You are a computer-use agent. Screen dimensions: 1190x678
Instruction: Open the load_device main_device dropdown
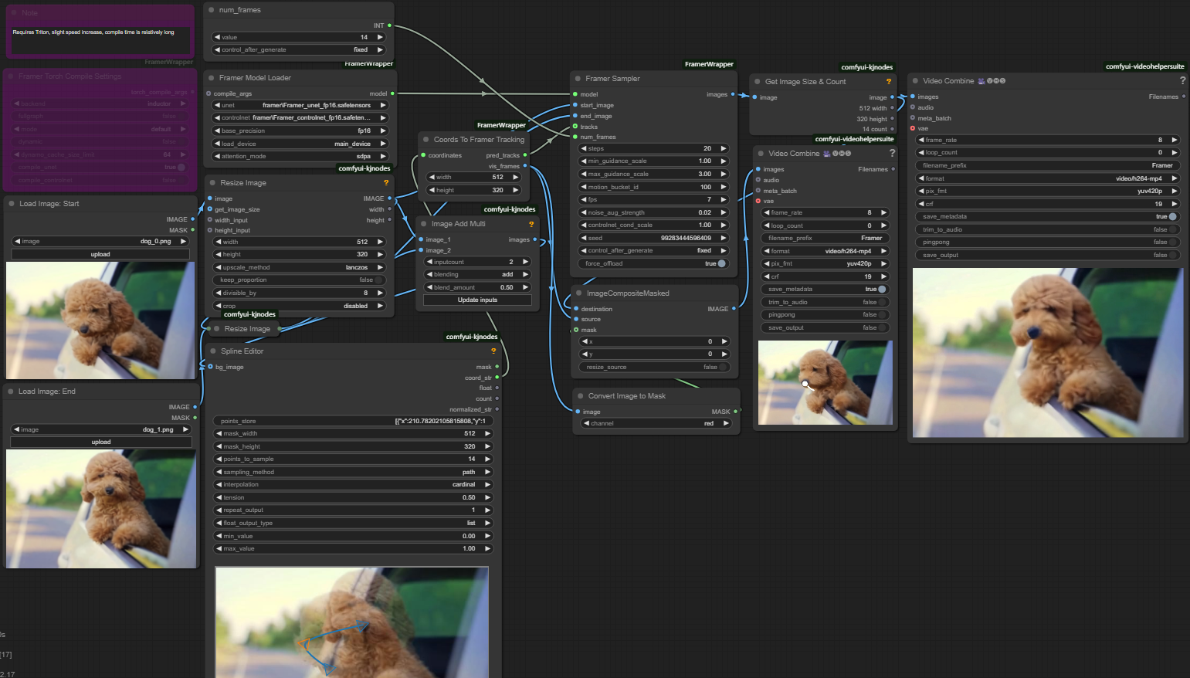pos(300,144)
